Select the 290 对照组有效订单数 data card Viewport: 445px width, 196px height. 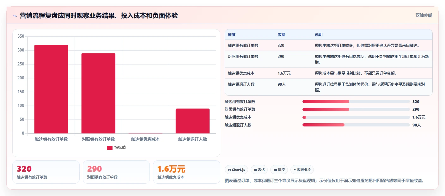click(116, 172)
